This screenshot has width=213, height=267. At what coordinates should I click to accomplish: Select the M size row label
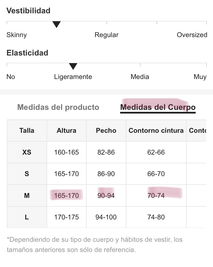coord(27,195)
